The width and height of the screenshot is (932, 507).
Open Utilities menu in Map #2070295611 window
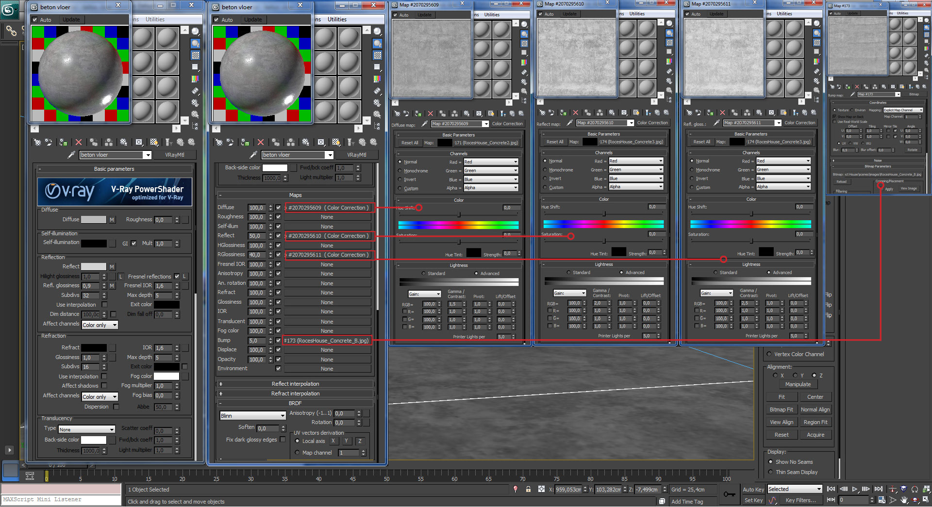[784, 14]
